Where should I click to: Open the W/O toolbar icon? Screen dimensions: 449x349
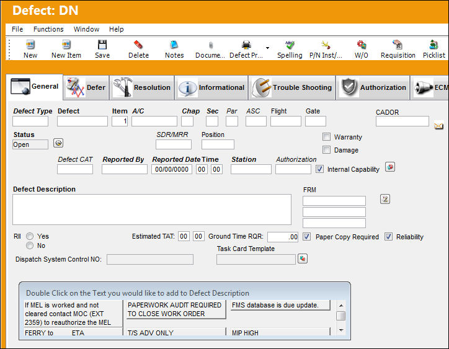tap(362, 45)
